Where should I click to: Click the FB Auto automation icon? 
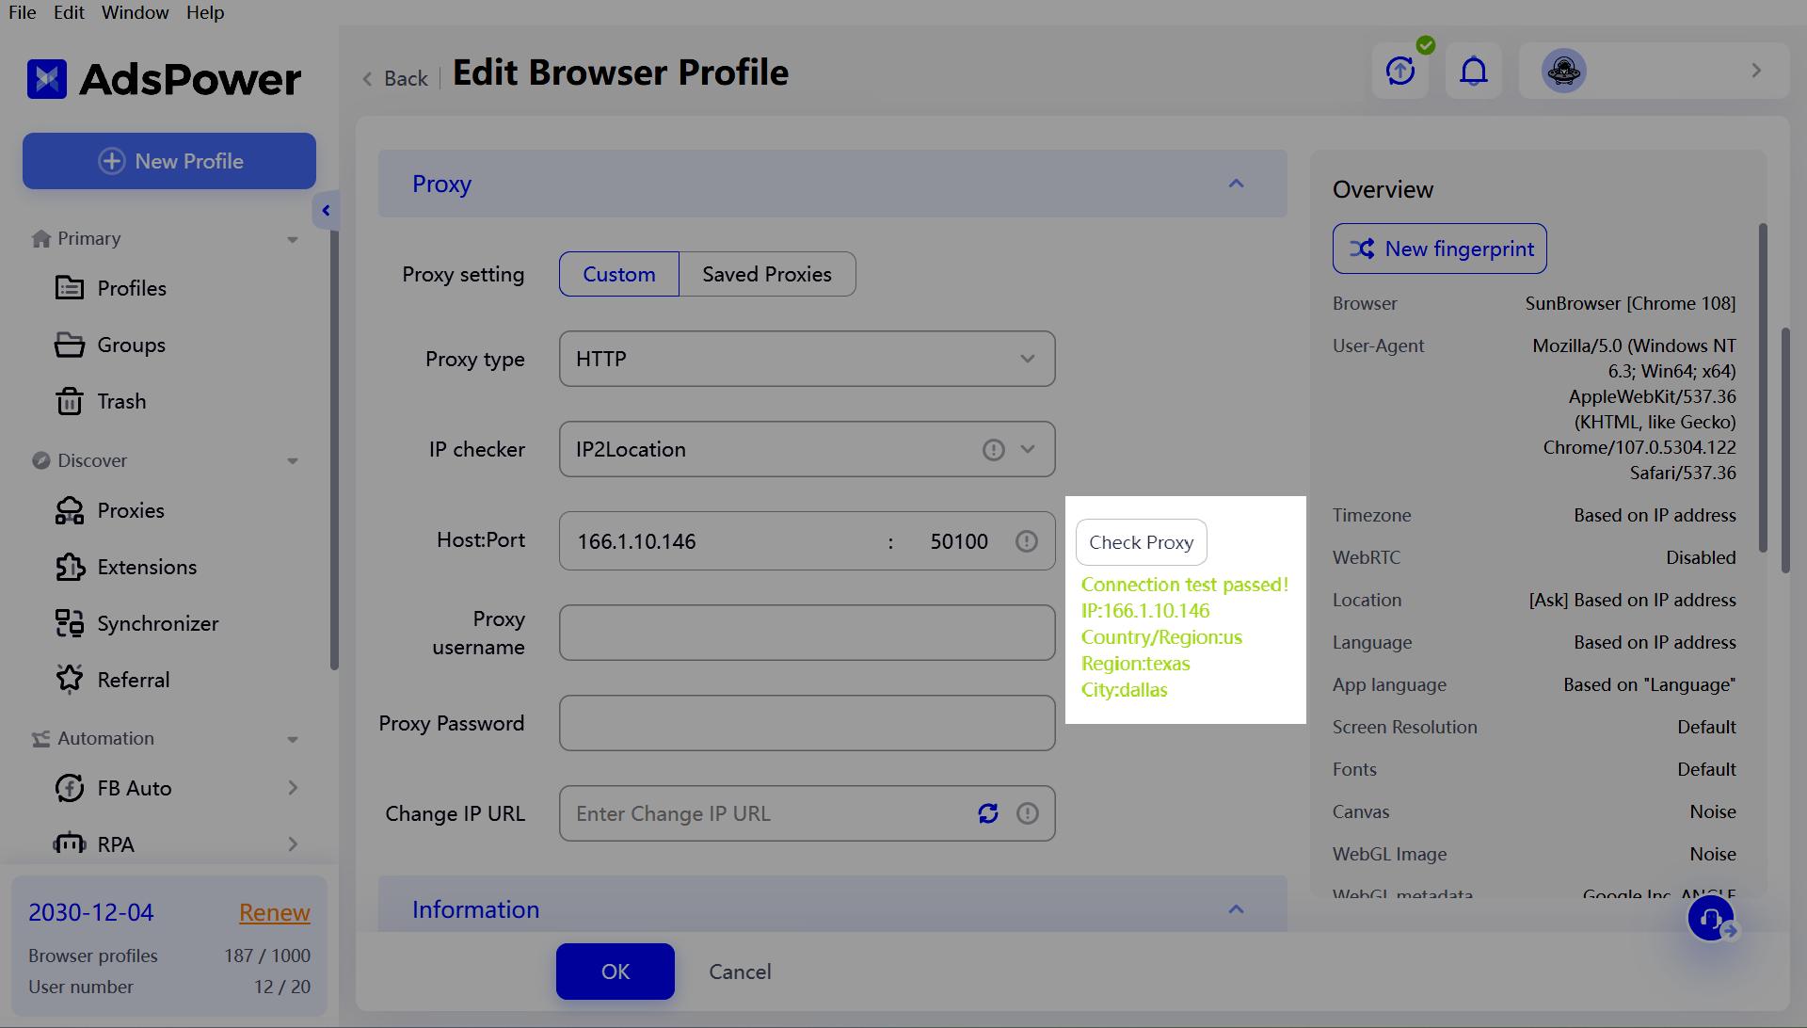coord(70,787)
